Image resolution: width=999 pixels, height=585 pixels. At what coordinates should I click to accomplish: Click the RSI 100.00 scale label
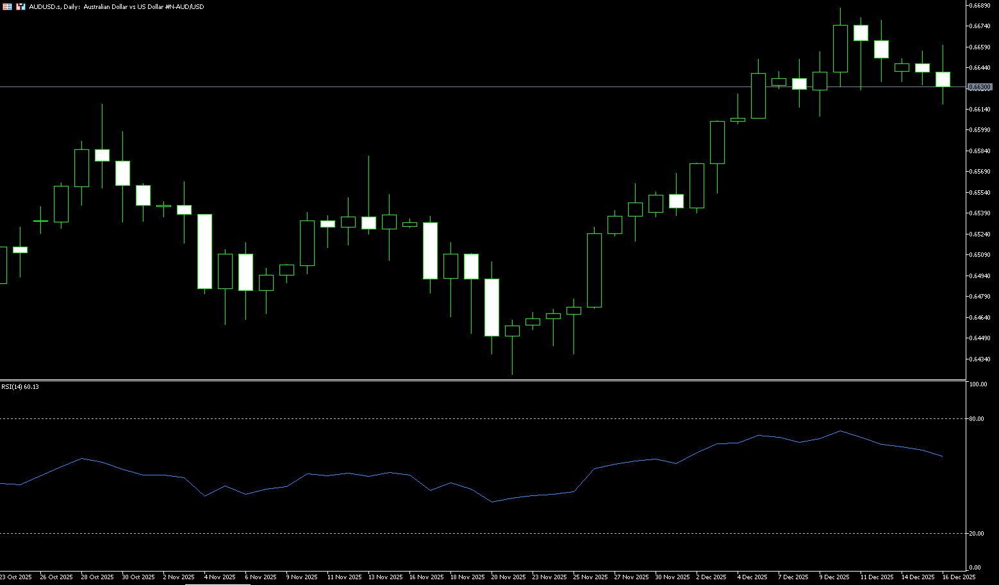tap(978, 384)
